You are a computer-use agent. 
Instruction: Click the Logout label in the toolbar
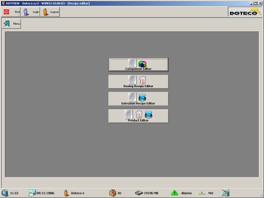tap(54, 12)
